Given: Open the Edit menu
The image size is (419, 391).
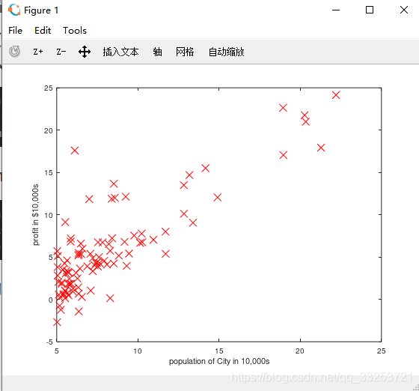Looking at the screenshot, I should (43, 31).
